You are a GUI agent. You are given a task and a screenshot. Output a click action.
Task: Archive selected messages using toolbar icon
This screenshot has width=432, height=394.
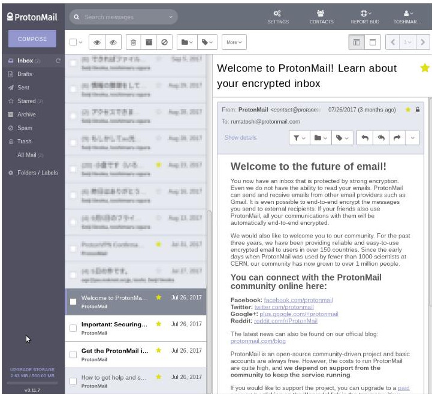point(149,42)
